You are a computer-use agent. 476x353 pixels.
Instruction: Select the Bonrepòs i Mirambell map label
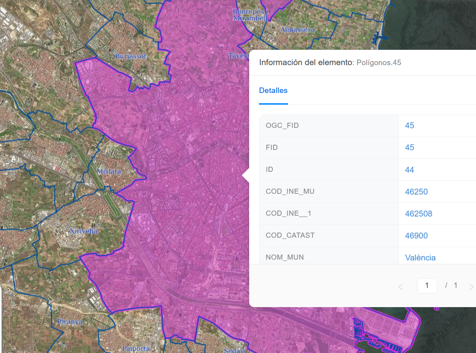tap(250, 15)
